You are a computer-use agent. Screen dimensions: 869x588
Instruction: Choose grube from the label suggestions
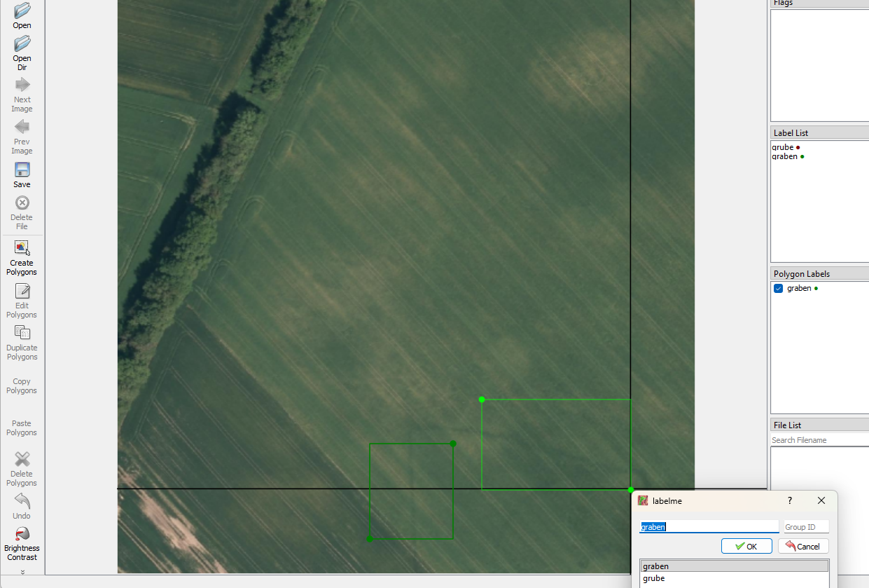click(x=654, y=579)
